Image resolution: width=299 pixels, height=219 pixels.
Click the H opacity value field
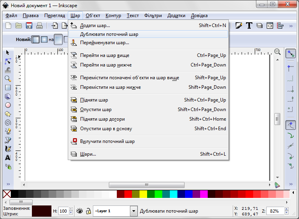(x=63, y=211)
